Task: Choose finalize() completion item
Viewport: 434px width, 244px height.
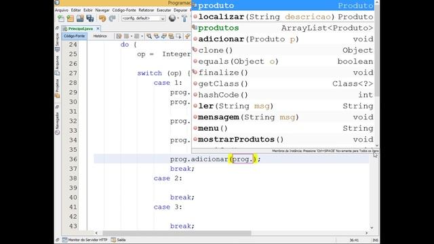Action: (x=283, y=73)
